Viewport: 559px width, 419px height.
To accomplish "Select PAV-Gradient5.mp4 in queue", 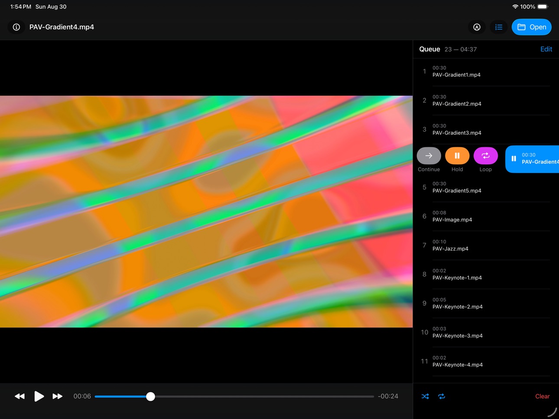I will [486, 187].
